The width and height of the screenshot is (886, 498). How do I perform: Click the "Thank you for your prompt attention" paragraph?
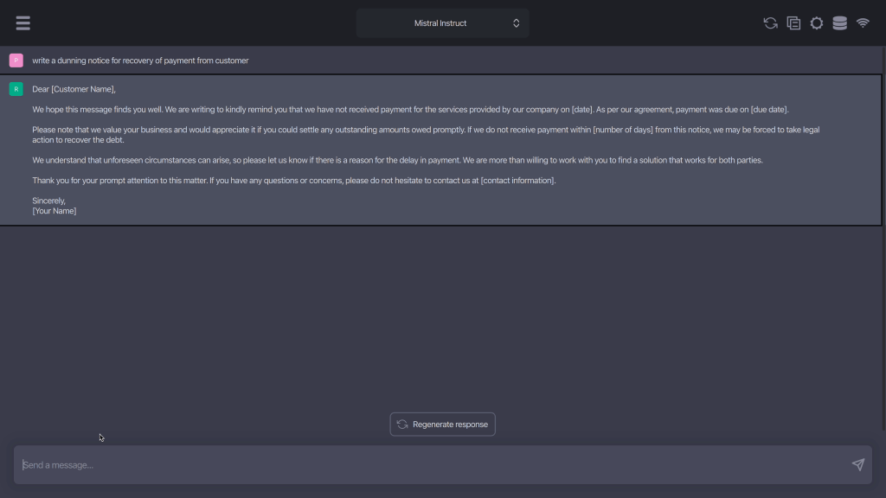tap(294, 181)
